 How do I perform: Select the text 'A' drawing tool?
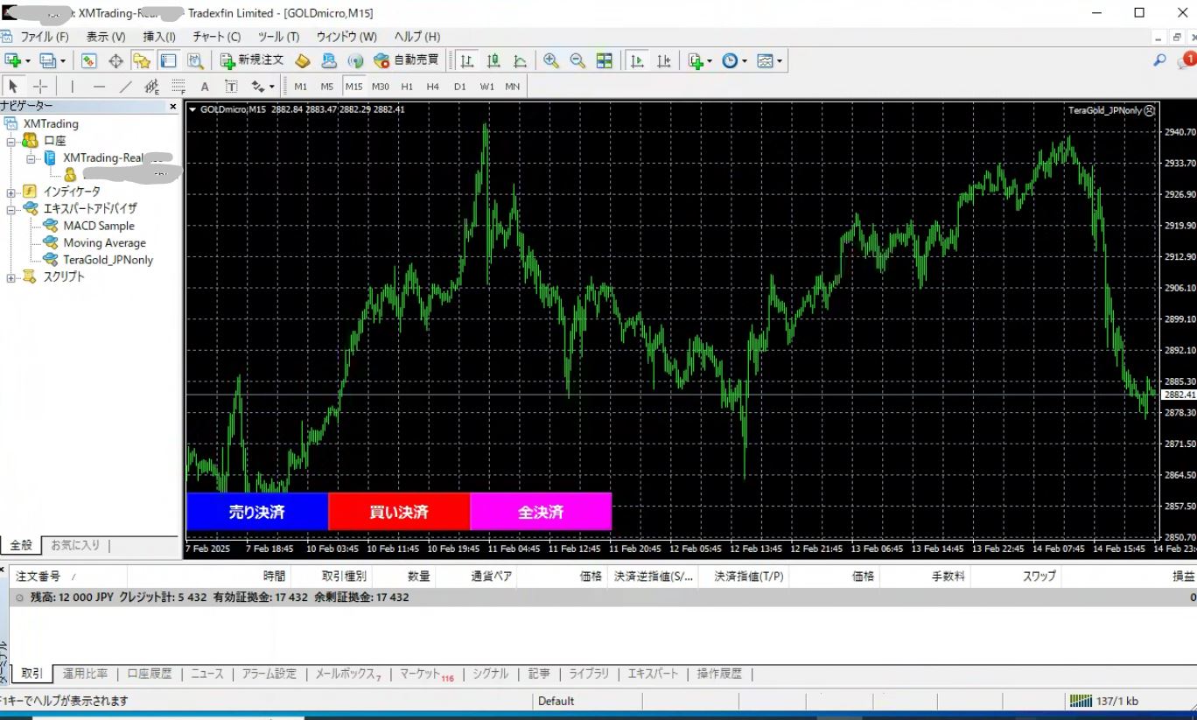click(x=205, y=87)
